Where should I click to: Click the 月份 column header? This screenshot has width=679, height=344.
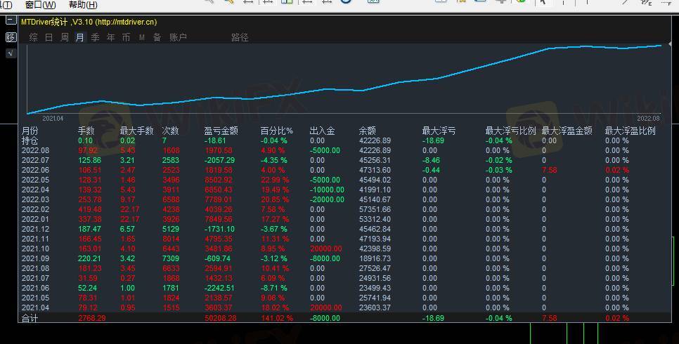tap(30, 131)
